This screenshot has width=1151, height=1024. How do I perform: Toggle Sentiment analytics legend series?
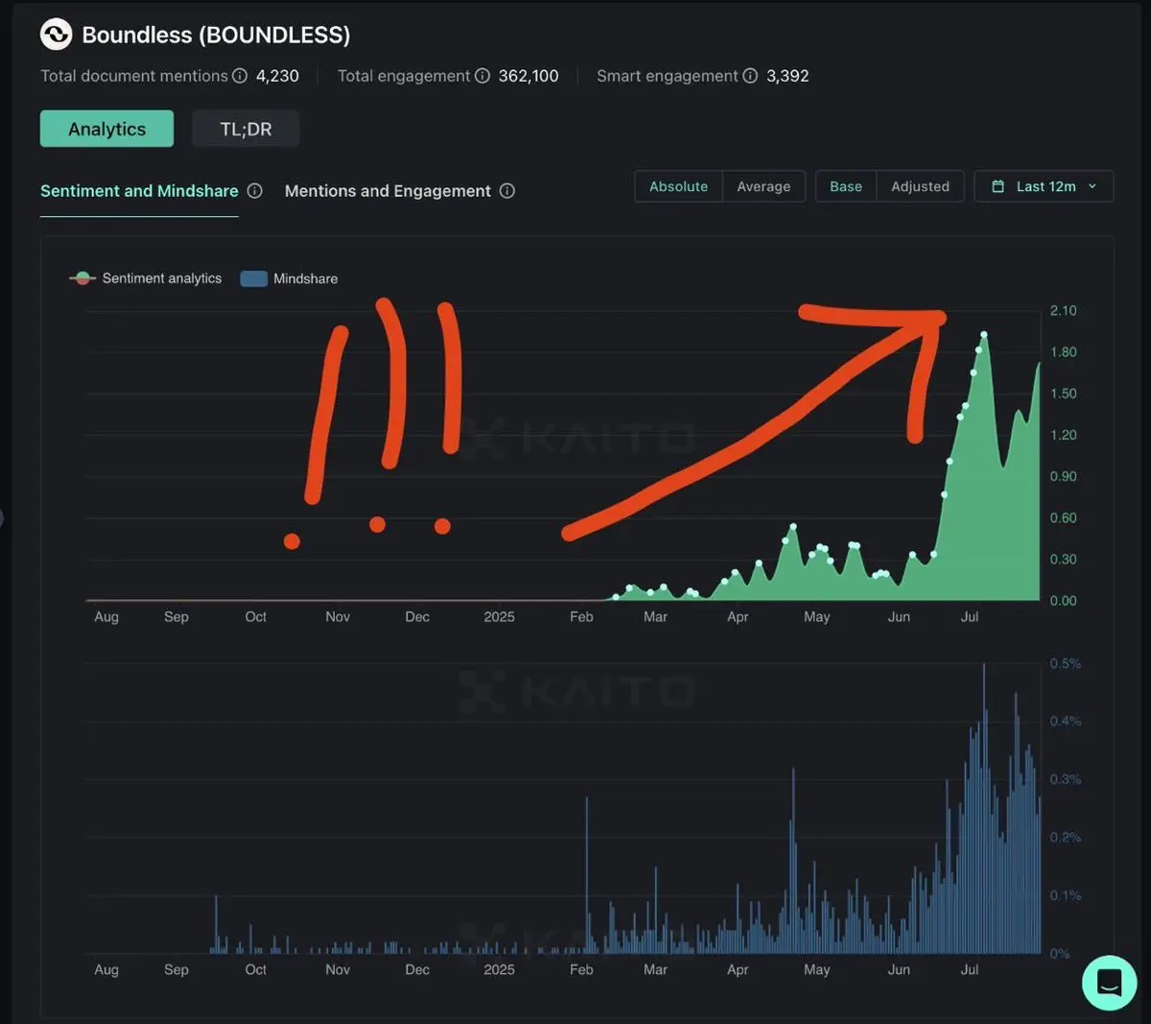tap(146, 278)
